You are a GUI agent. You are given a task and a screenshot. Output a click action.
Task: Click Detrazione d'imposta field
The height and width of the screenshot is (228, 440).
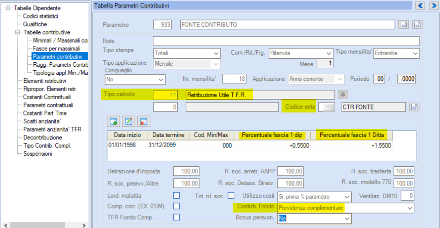point(186,171)
